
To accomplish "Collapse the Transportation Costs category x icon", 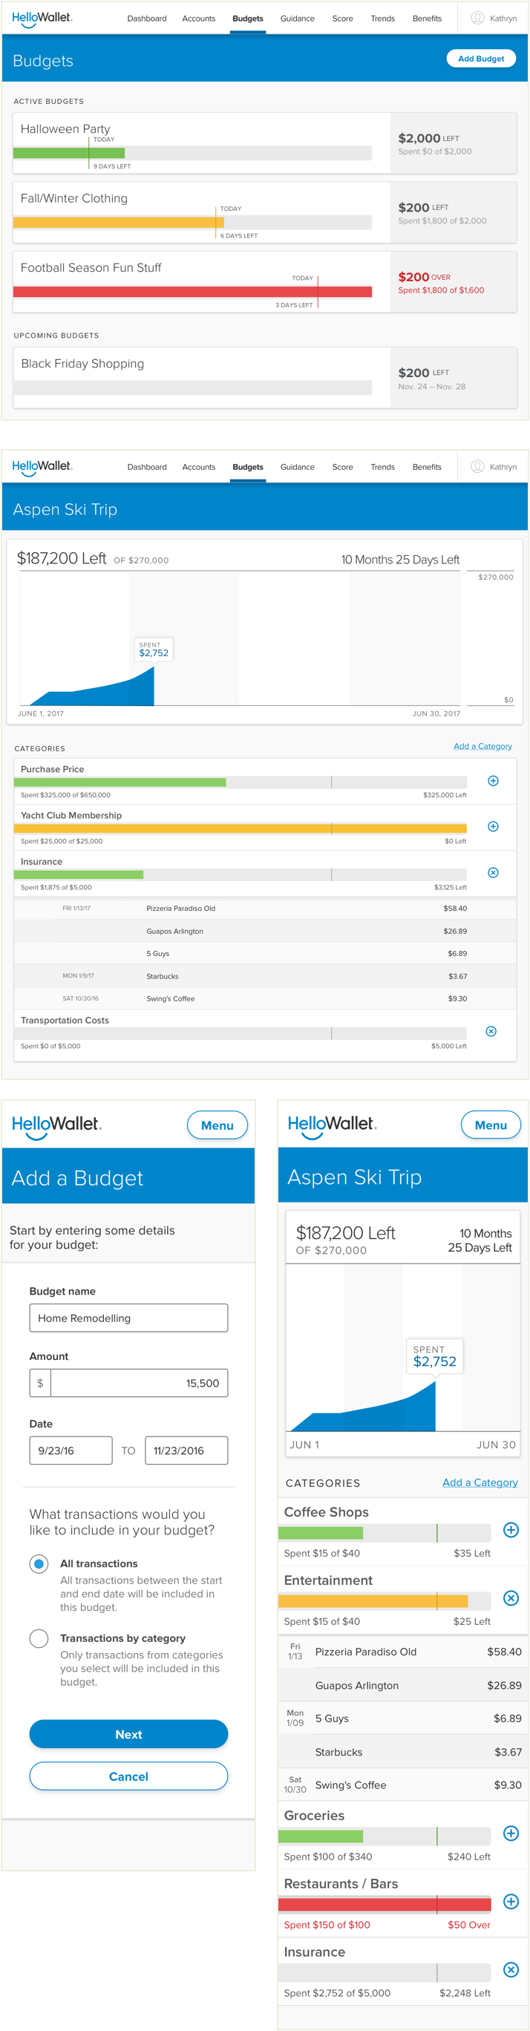I will point(491,1031).
